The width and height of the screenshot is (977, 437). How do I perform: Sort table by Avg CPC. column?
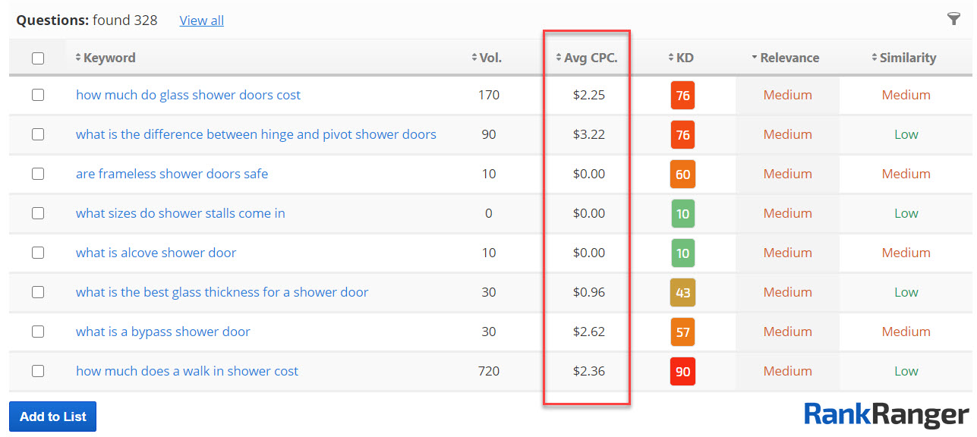pyautogui.click(x=586, y=58)
